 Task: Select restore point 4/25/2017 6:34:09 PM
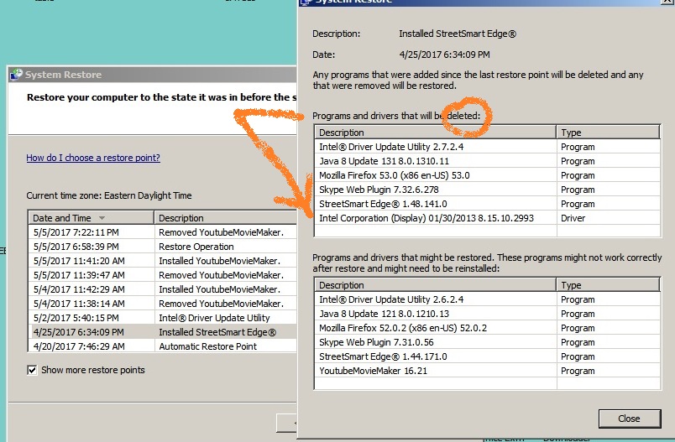162,332
